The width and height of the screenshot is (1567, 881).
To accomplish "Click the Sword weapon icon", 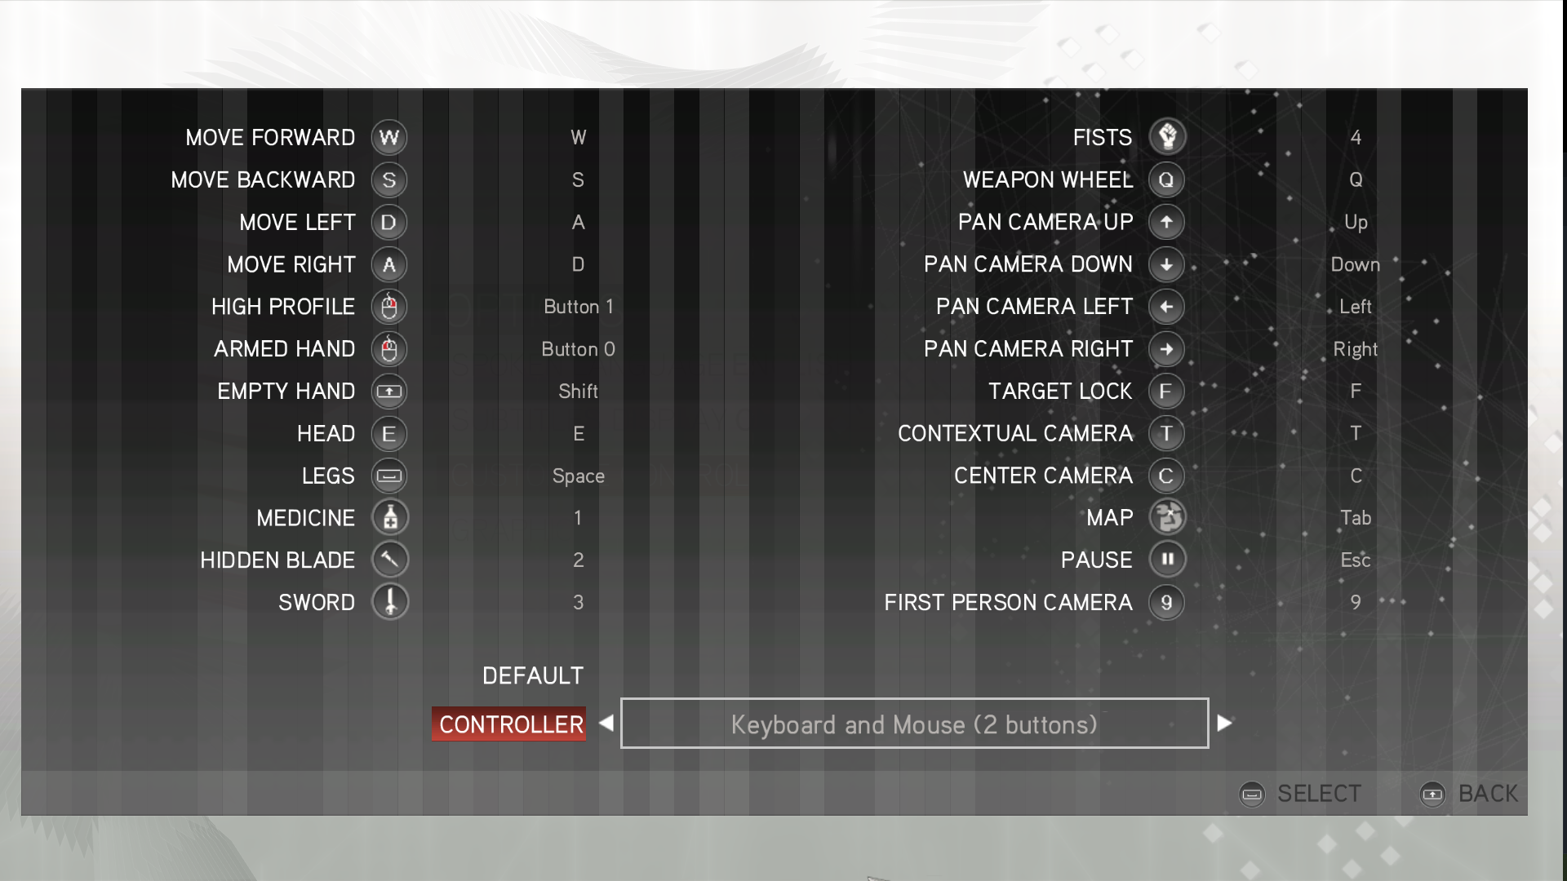I will (x=388, y=601).
